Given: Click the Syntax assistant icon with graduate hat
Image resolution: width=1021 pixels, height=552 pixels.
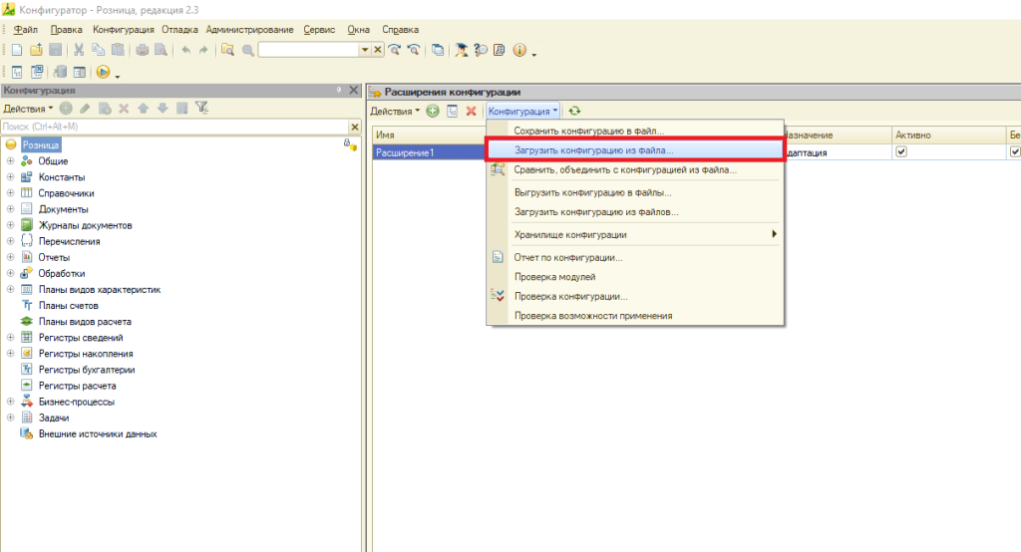Looking at the screenshot, I should coord(461,50).
